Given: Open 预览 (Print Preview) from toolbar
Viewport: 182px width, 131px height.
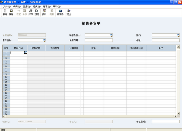Looking at the screenshot, I should coord(37,12).
